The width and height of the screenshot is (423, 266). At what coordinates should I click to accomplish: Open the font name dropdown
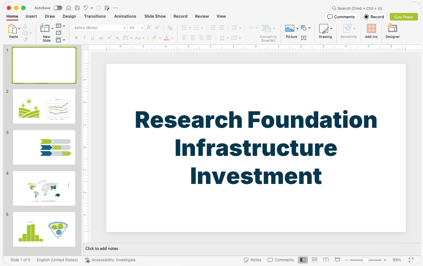tap(124, 28)
